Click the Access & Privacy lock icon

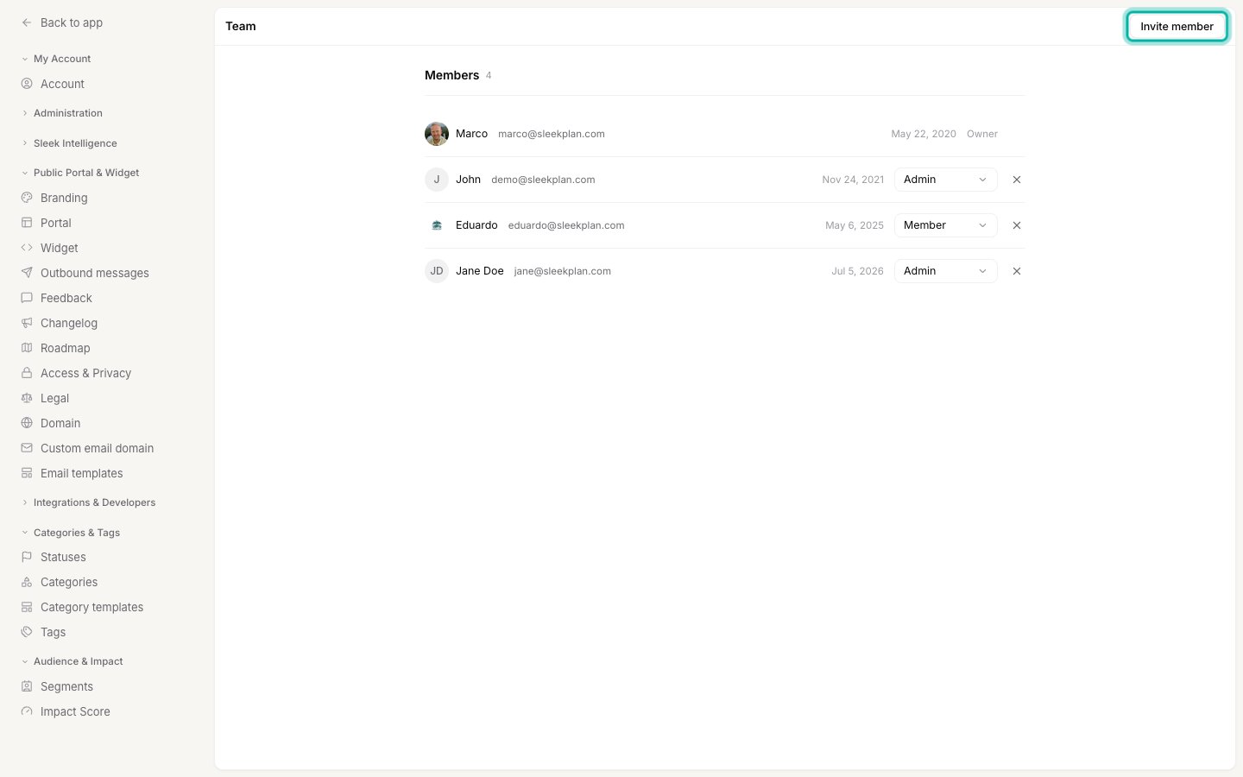pos(27,373)
